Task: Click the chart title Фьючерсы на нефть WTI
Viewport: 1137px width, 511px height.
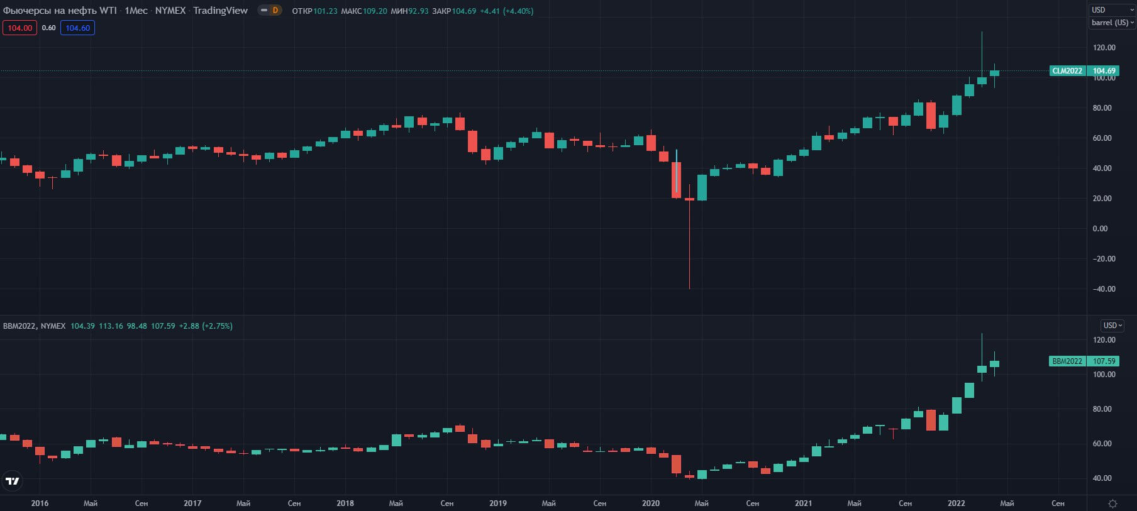Action: (x=60, y=11)
